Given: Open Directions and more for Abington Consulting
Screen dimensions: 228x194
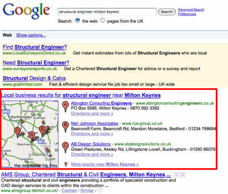Looking at the screenshot, I should pos(92,114).
